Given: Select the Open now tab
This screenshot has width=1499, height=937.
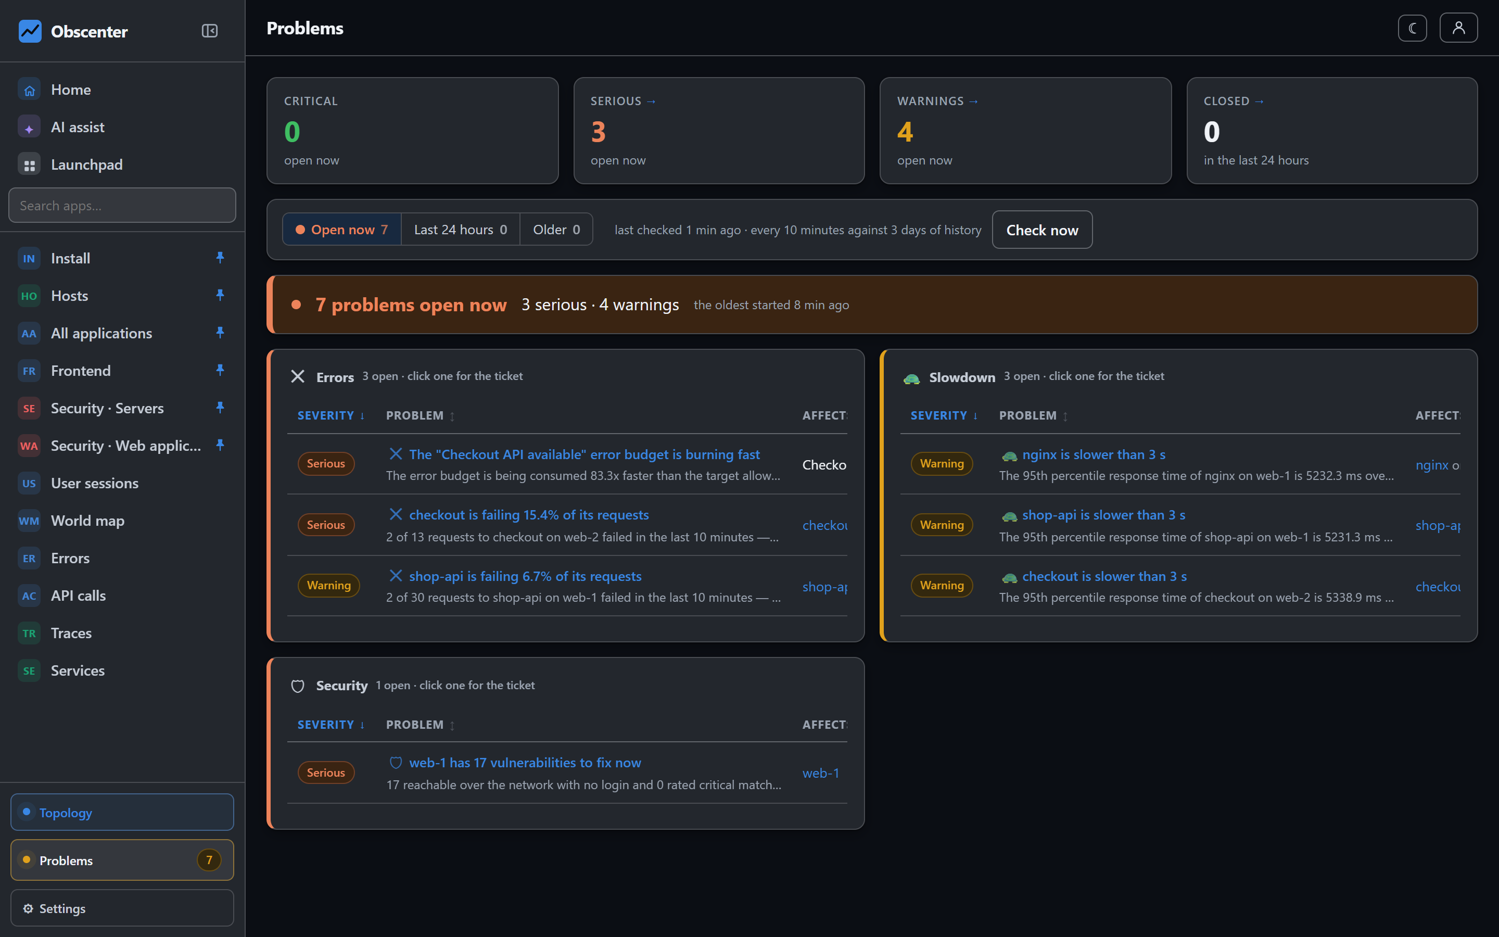Looking at the screenshot, I should tap(342, 229).
